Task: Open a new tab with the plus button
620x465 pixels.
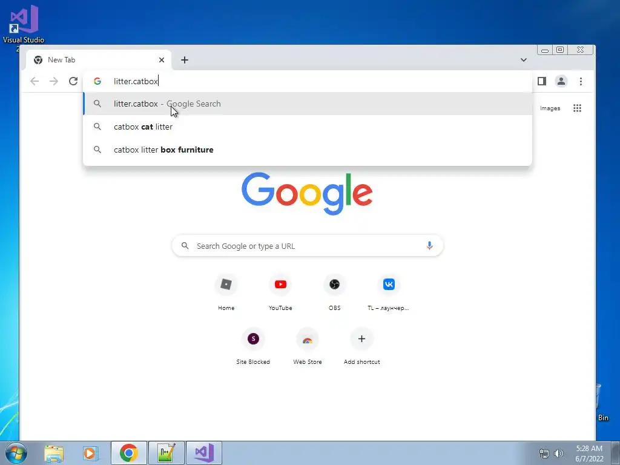Action: (184, 60)
